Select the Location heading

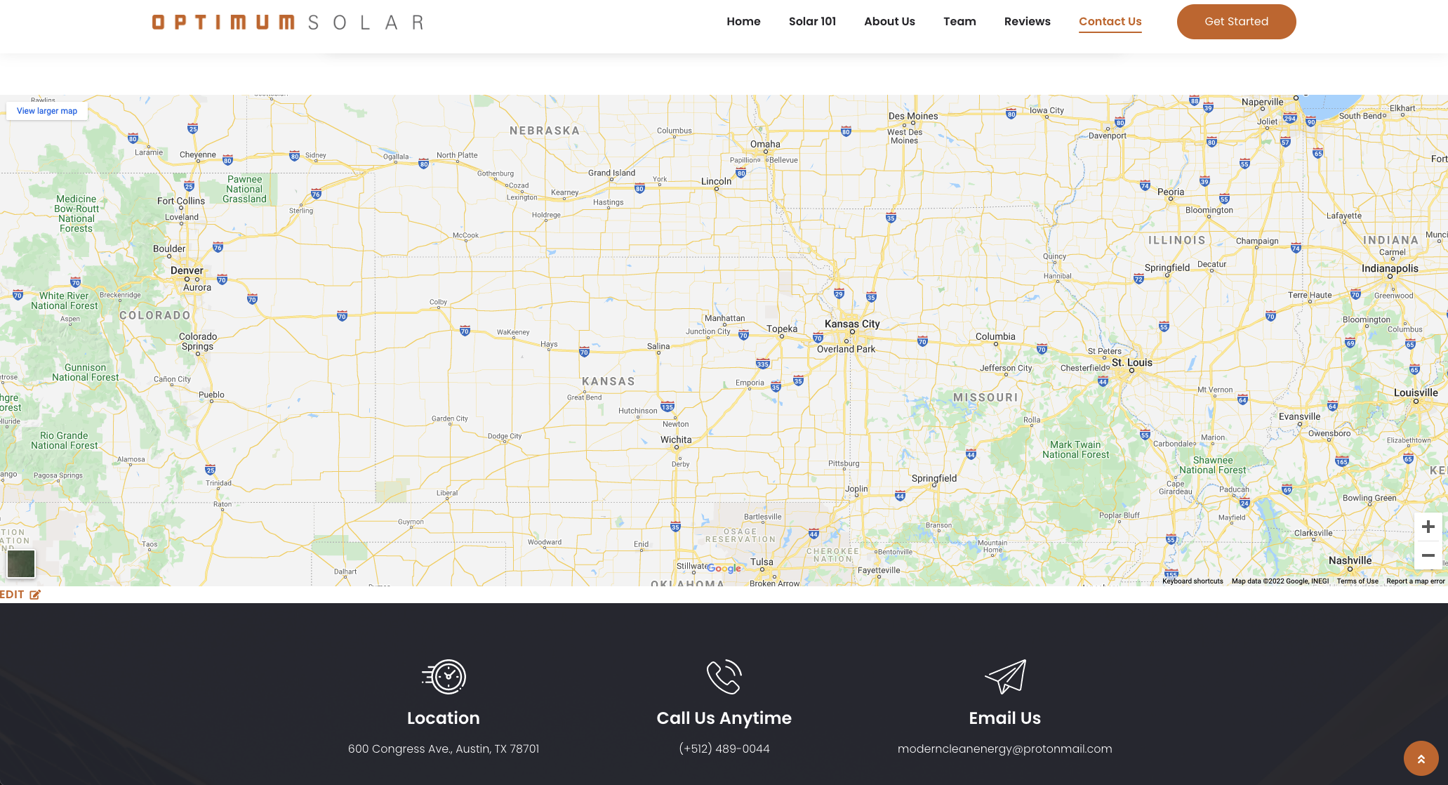coord(444,718)
